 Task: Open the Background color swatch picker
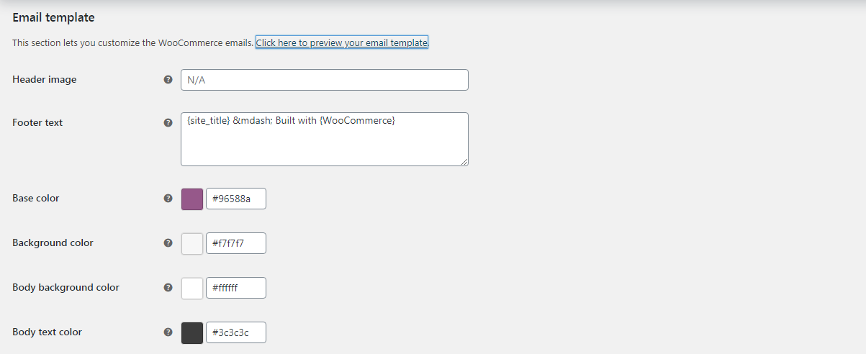pyautogui.click(x=192, y=244)
